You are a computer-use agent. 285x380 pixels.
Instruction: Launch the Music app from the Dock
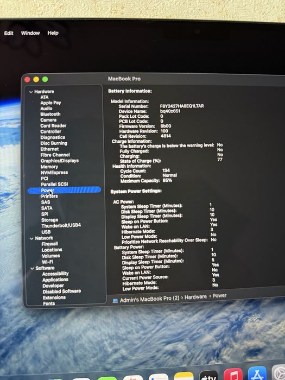233,375
